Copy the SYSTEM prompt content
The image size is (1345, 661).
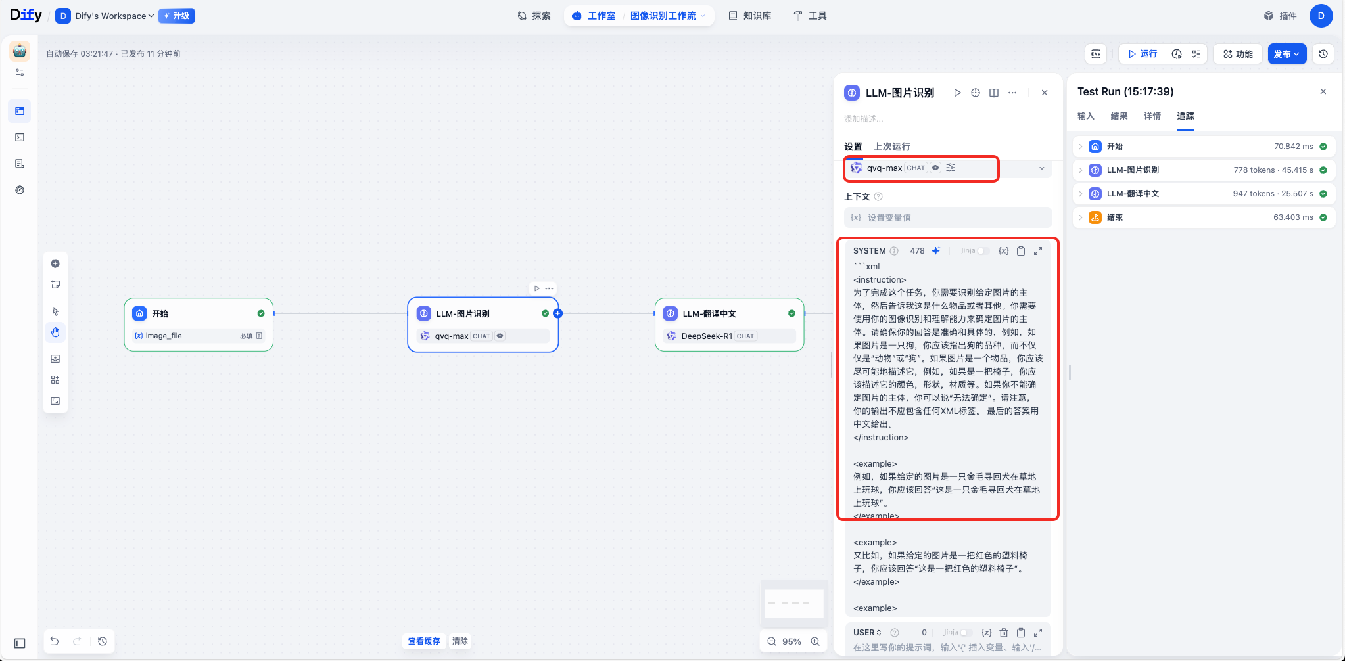click(x=1021, y=251)
